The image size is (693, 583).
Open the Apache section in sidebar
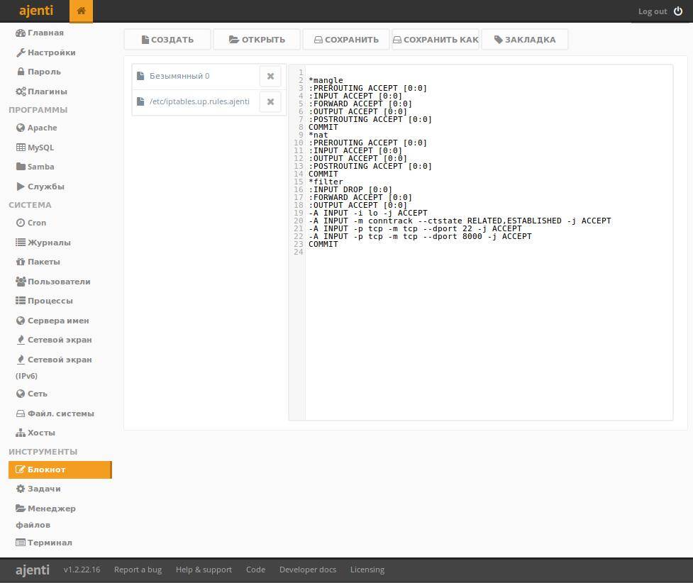(41, 128)
